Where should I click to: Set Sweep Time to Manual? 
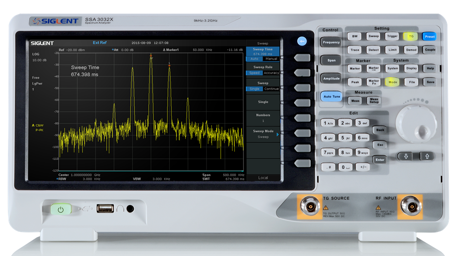pos(271,59)
